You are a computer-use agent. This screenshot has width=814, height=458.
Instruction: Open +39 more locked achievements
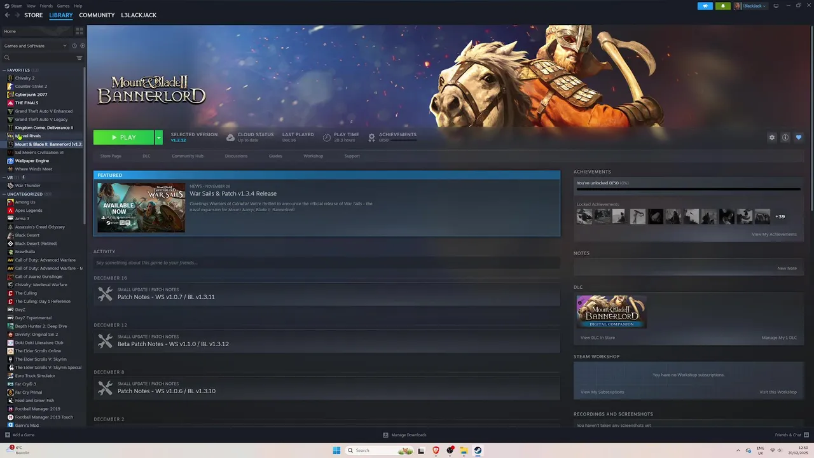[780, 217]
